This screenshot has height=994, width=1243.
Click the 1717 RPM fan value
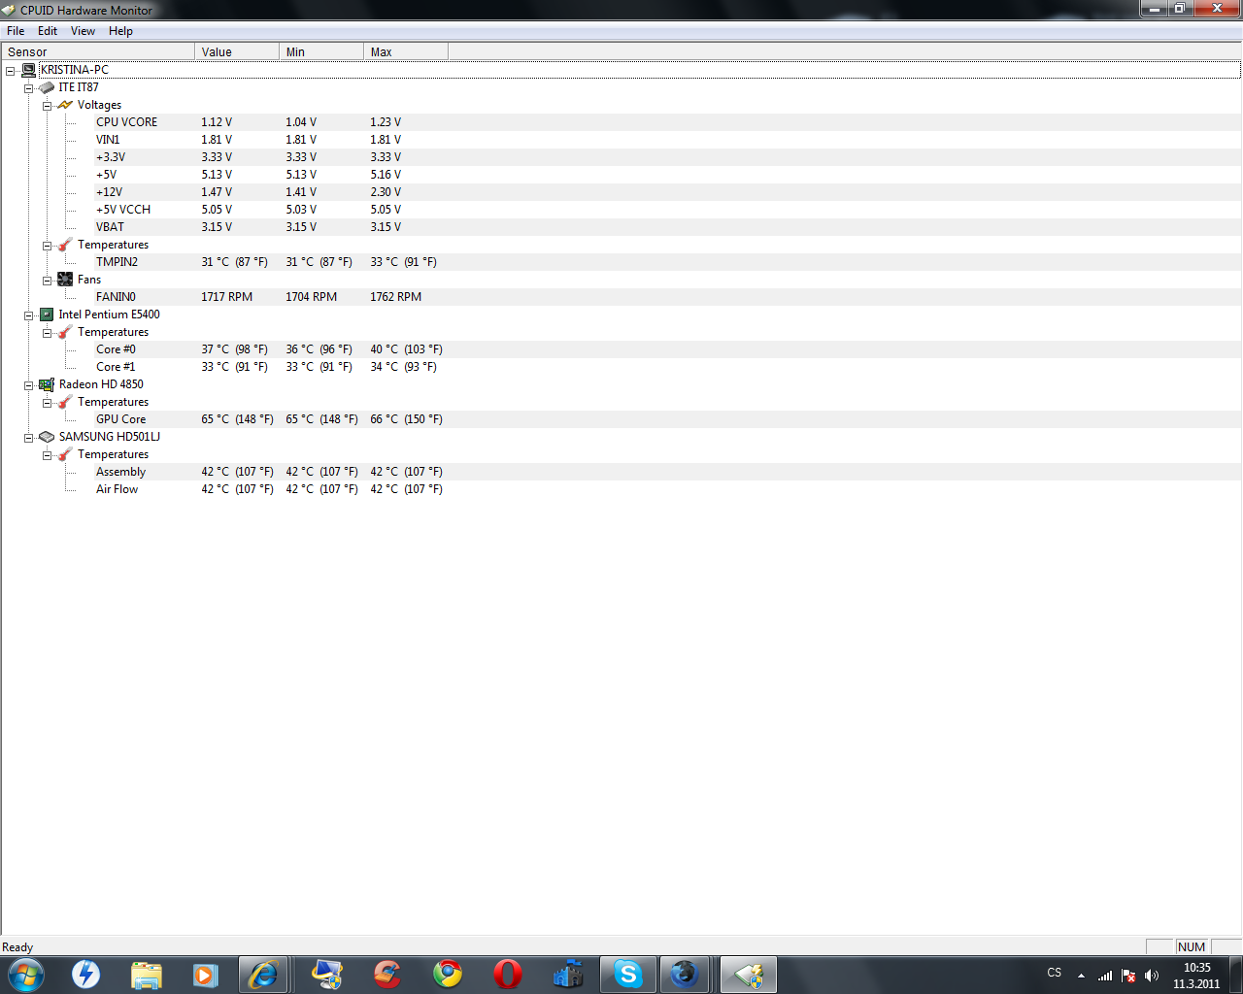(226, 297)
